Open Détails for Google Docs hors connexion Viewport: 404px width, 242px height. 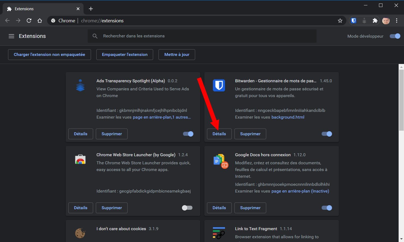coord(219,208)
